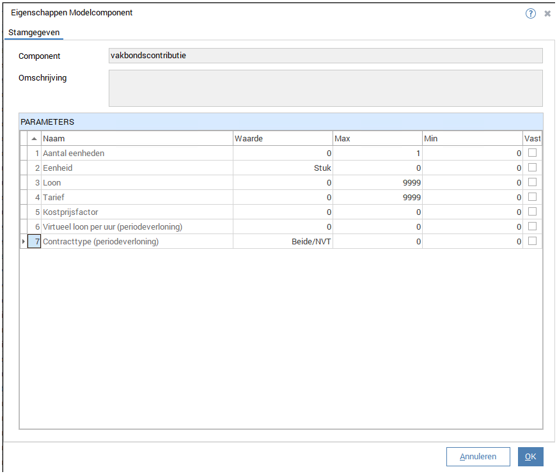
Task: Select row indicator arrow for row 7
Action: [24, 242]
